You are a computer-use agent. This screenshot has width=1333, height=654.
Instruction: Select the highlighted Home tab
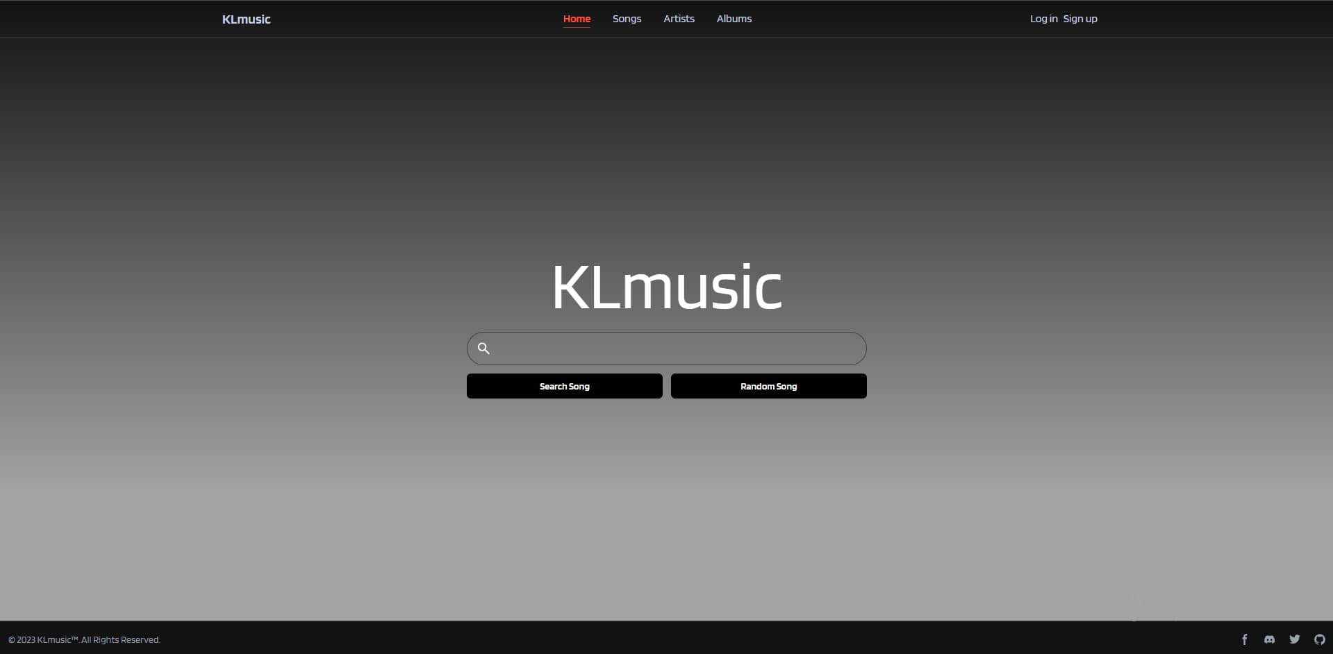pos(577,19)
